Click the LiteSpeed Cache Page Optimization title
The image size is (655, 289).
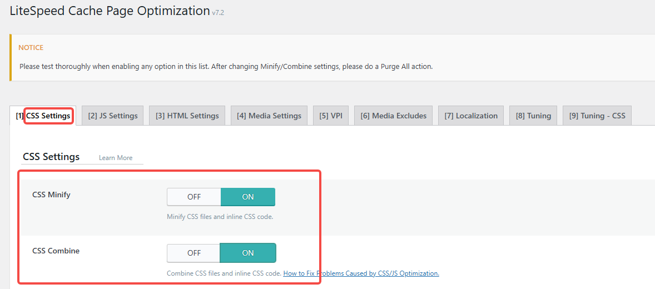click(110, 11)
